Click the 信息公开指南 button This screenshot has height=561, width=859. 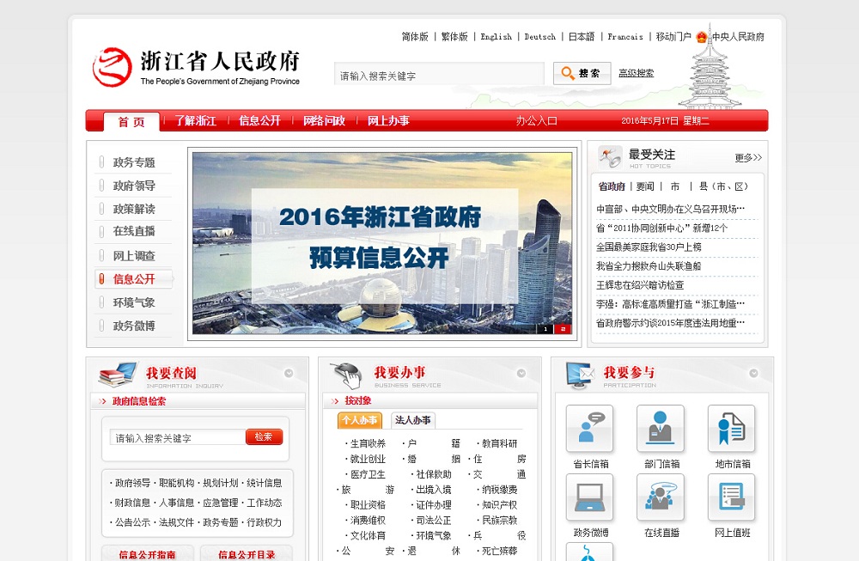coord(148,554)
